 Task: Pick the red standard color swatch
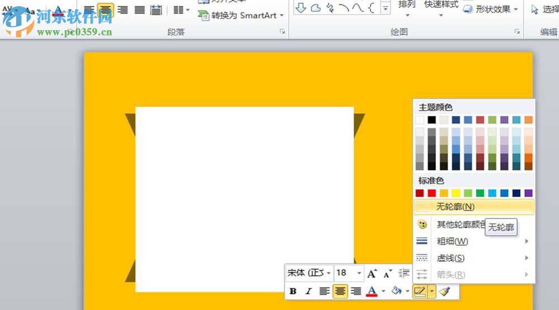click(x=432, y=193)
